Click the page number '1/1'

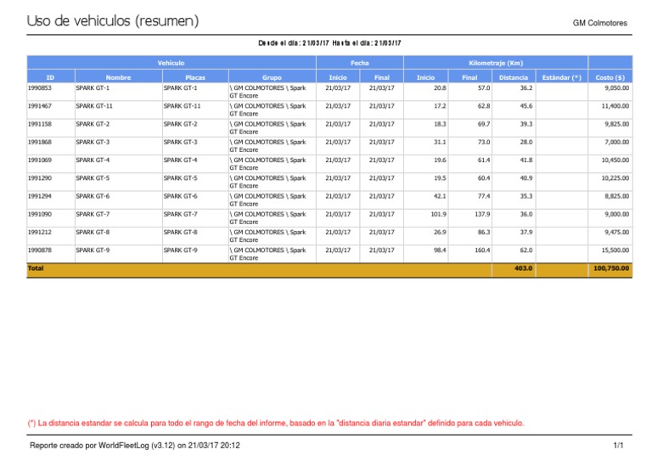618,445
